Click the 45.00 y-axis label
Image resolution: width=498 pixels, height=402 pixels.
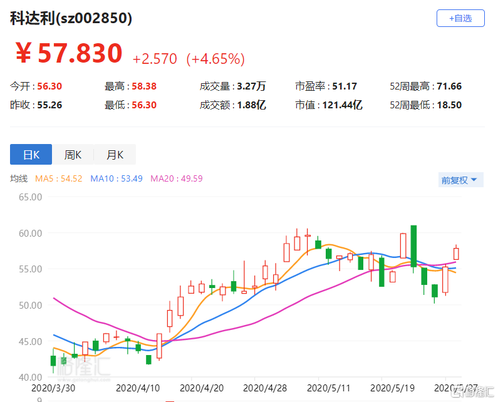point(30,341)
